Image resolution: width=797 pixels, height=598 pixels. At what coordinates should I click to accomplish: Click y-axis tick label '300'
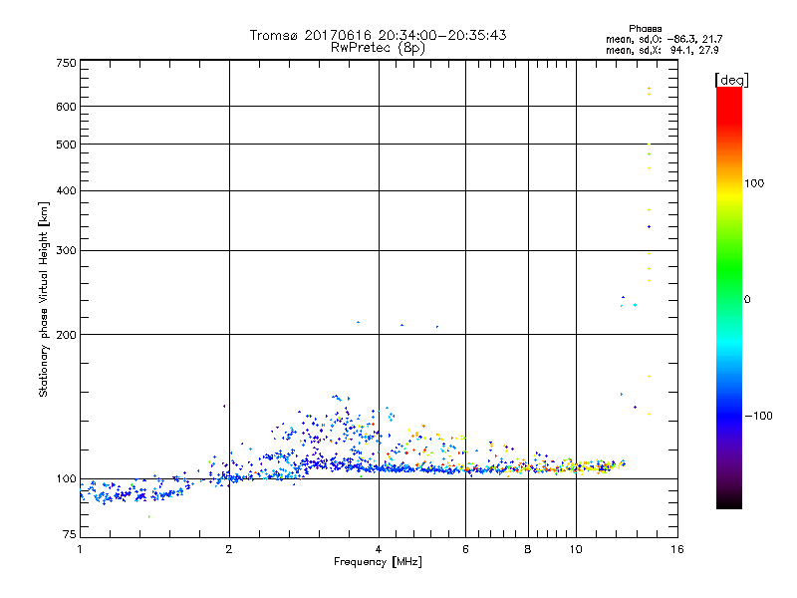pos(66,250)
